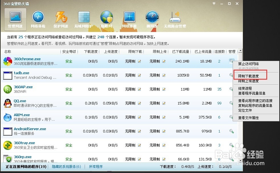280x173 pixels.
Task: Select the 360rp.exe program name
Action: tap(23, 157)
